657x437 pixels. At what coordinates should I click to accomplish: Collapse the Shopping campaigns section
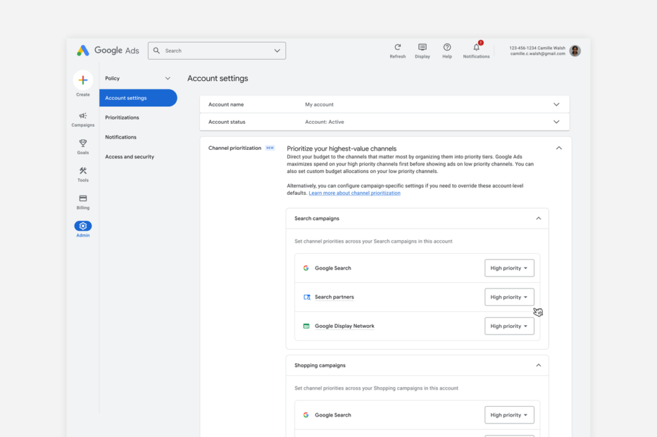coord(538,365)
